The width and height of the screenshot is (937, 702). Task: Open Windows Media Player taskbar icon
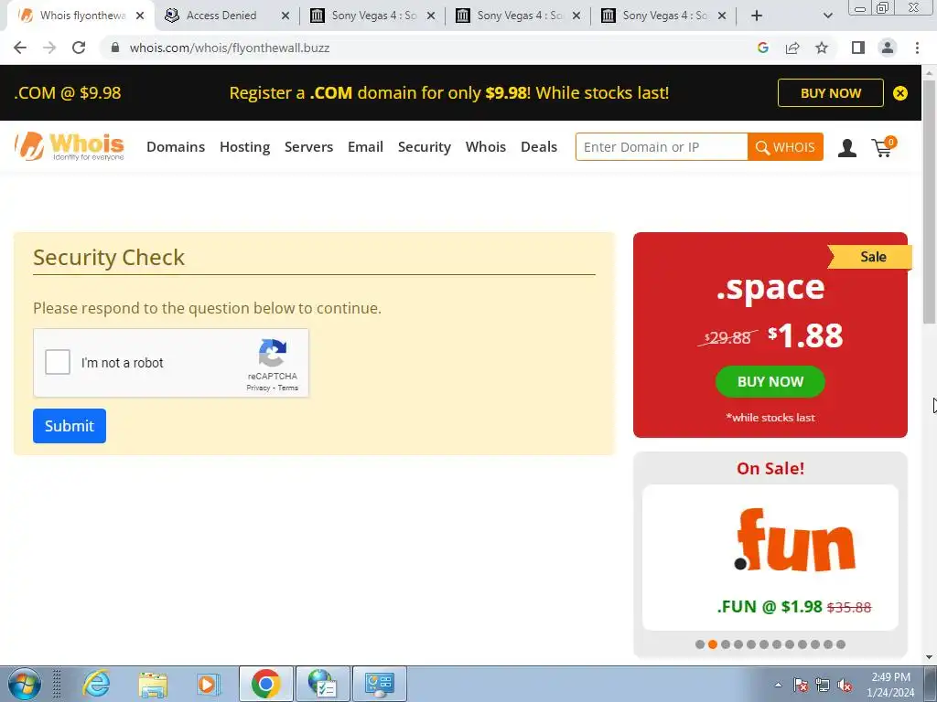click(209, 684)
